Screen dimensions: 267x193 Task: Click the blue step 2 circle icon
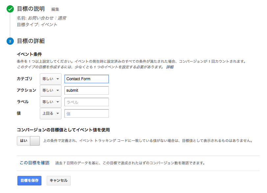(10, 41)
